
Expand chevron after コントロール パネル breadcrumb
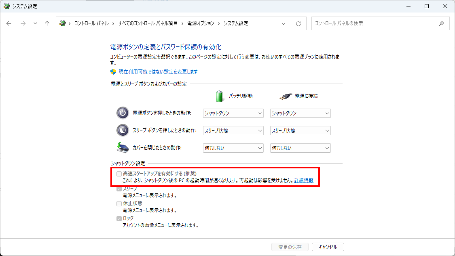tap(113, 23)
